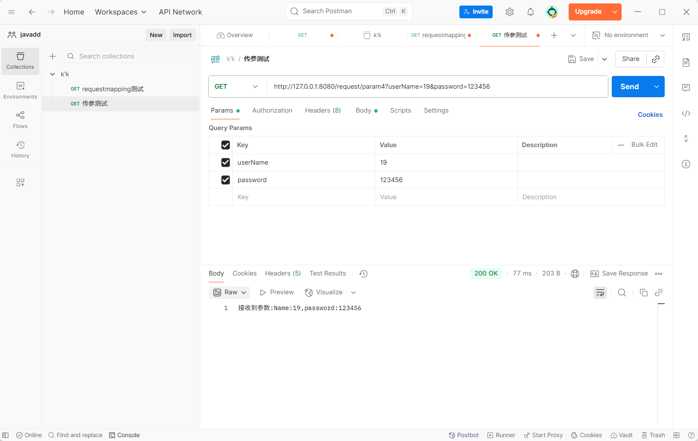This screenshot has height=441, width=698.
Task: Open the documentation panel icon
Action: [686, 63]
